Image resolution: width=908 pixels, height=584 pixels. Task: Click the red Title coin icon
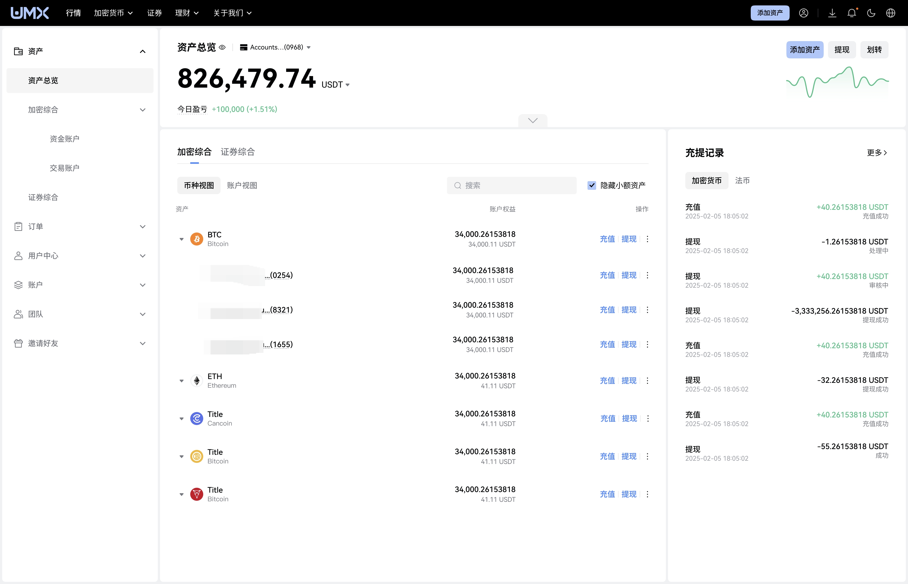pyautogui.click(x=196, y=494)
